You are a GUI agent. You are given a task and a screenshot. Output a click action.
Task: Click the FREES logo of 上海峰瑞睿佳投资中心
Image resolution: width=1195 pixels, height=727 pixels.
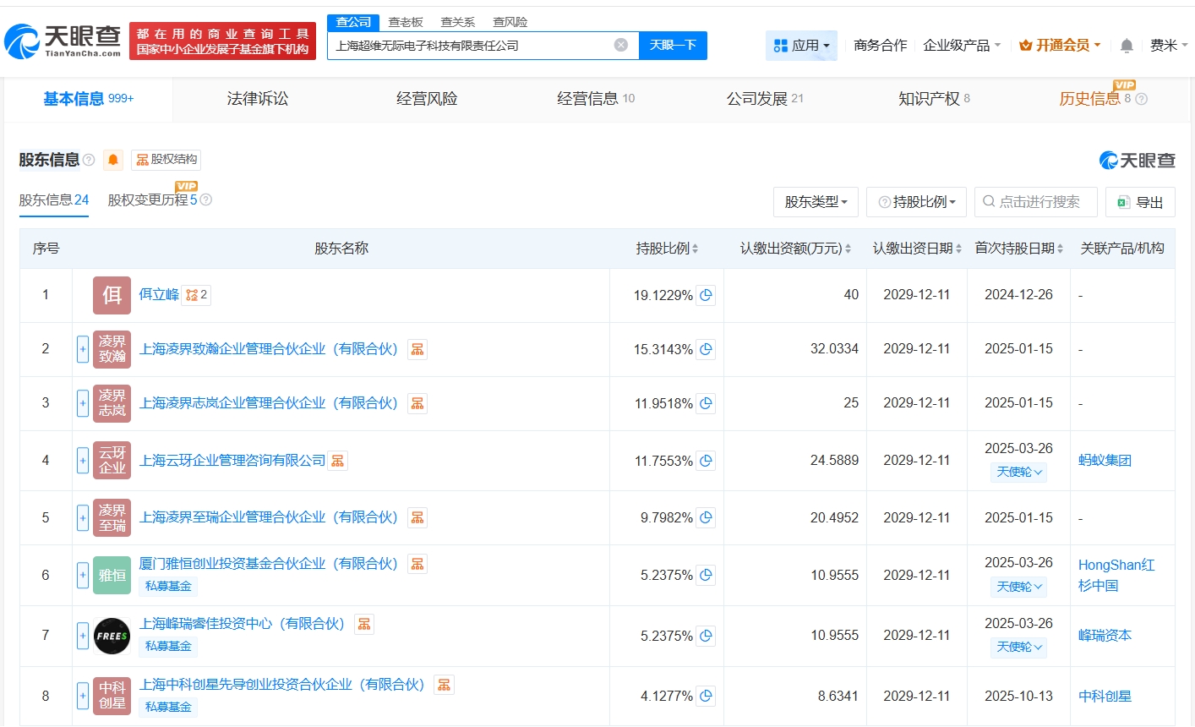(112, 636)
